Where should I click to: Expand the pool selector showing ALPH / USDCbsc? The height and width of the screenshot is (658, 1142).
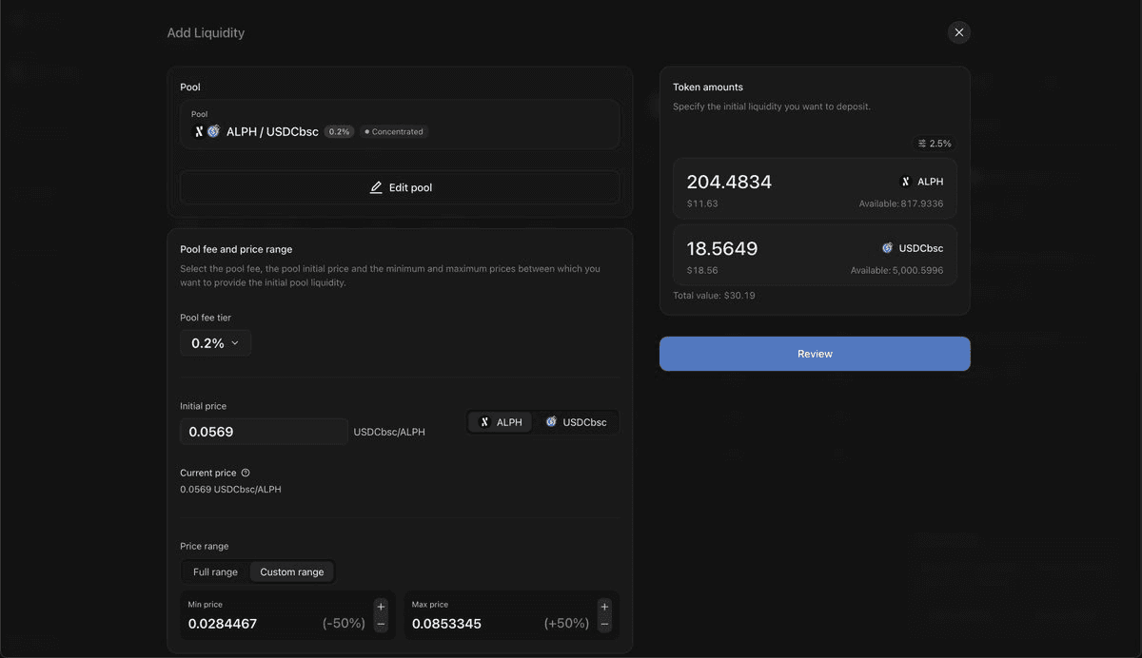[x=400, y=124]
